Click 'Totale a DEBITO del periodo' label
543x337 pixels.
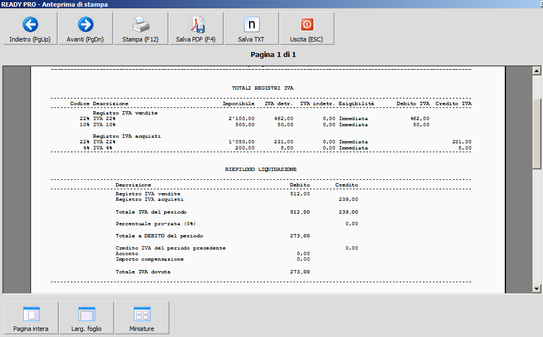[159, 236]
